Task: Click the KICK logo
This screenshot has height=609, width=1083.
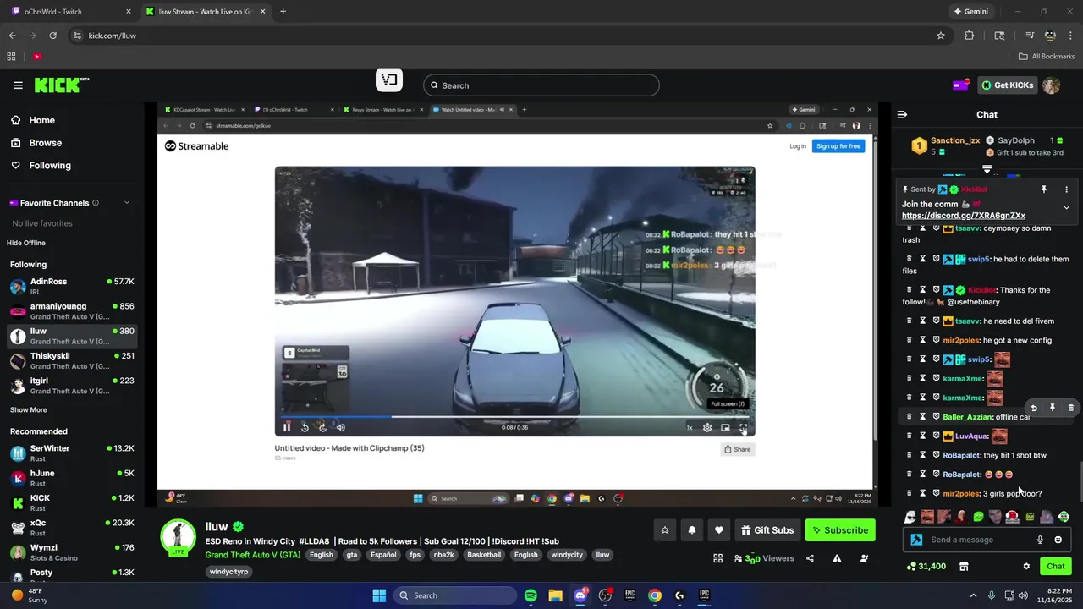Action: click(x=61, y=85)
